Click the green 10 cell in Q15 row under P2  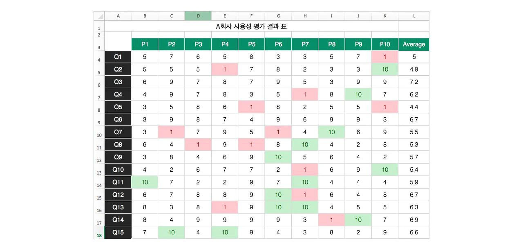pyautogui.click(x=171, y=232)
